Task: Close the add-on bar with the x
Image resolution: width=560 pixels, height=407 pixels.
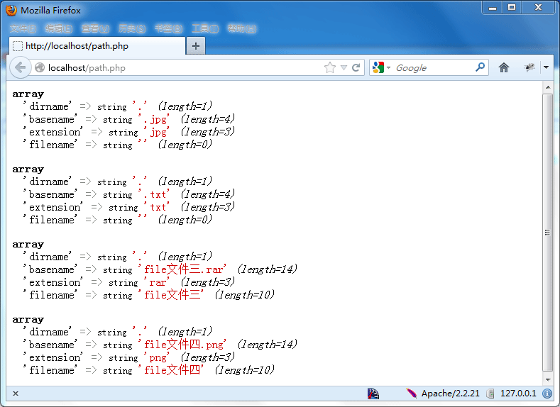Action: coord(16,393)
